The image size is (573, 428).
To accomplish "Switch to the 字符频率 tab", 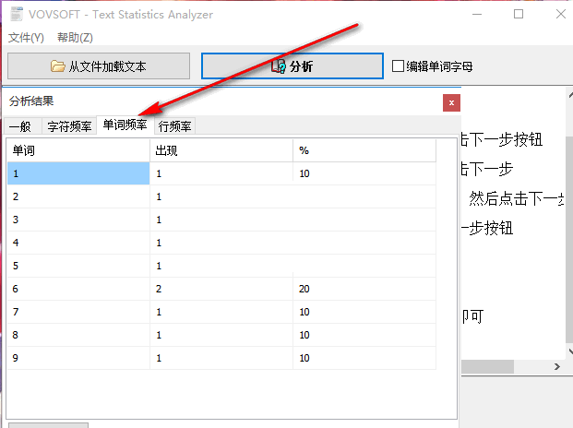I will point(69,126).
